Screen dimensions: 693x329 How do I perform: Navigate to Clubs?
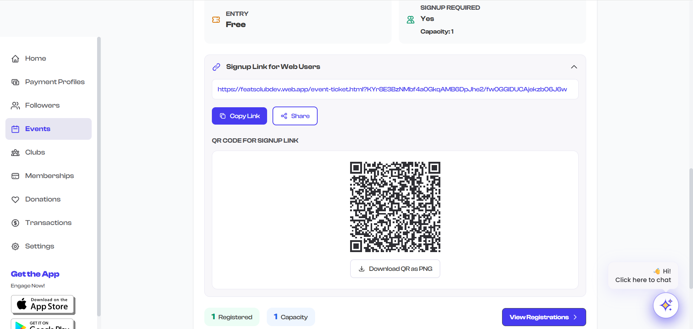pyautogui.click(x=49, y=152)
